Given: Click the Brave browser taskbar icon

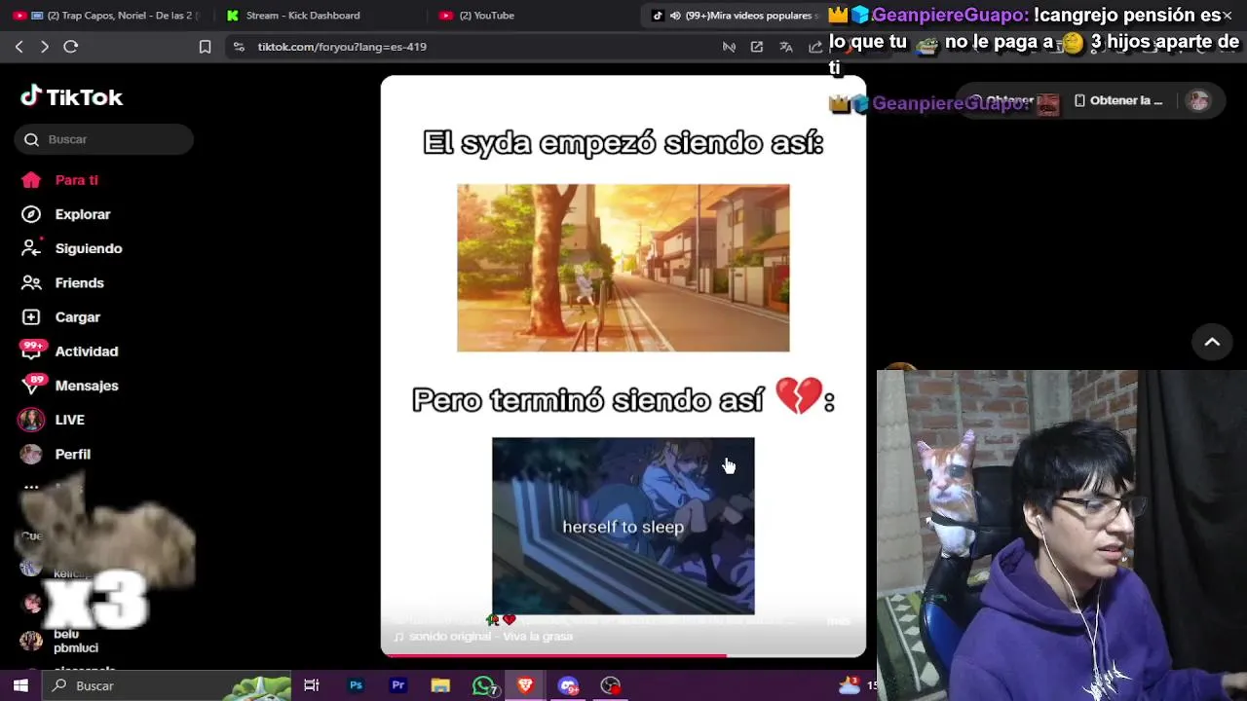Looking at the screenshot, I should 526,685.
